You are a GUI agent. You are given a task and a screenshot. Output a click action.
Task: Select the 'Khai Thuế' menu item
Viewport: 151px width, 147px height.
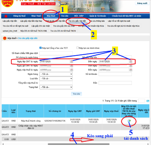pos(36,16)
